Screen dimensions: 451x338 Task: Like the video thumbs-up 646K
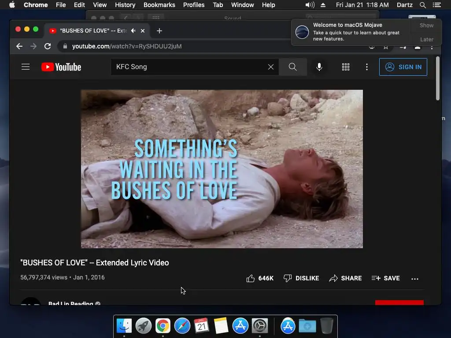point(260,278)
